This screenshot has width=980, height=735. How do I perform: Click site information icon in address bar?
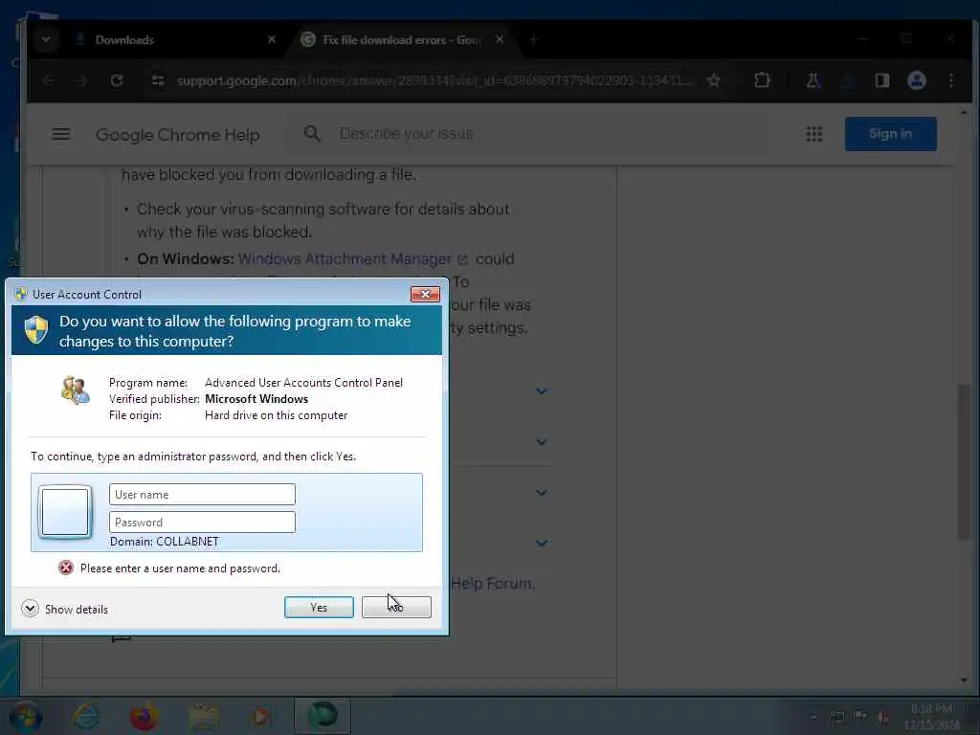click(158, 80)
